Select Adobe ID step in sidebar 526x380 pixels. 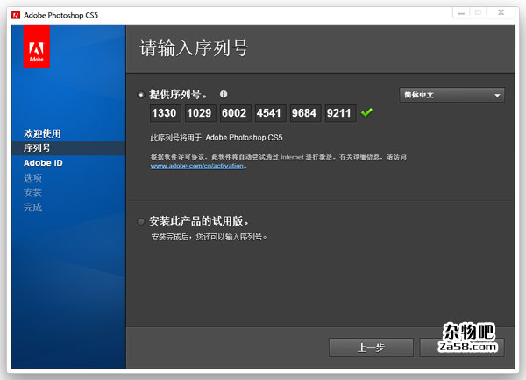43,163
